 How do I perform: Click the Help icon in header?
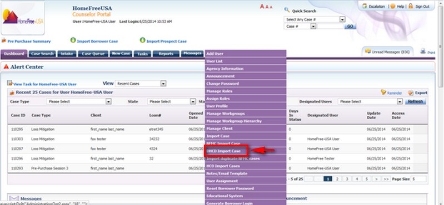point(393,6)
